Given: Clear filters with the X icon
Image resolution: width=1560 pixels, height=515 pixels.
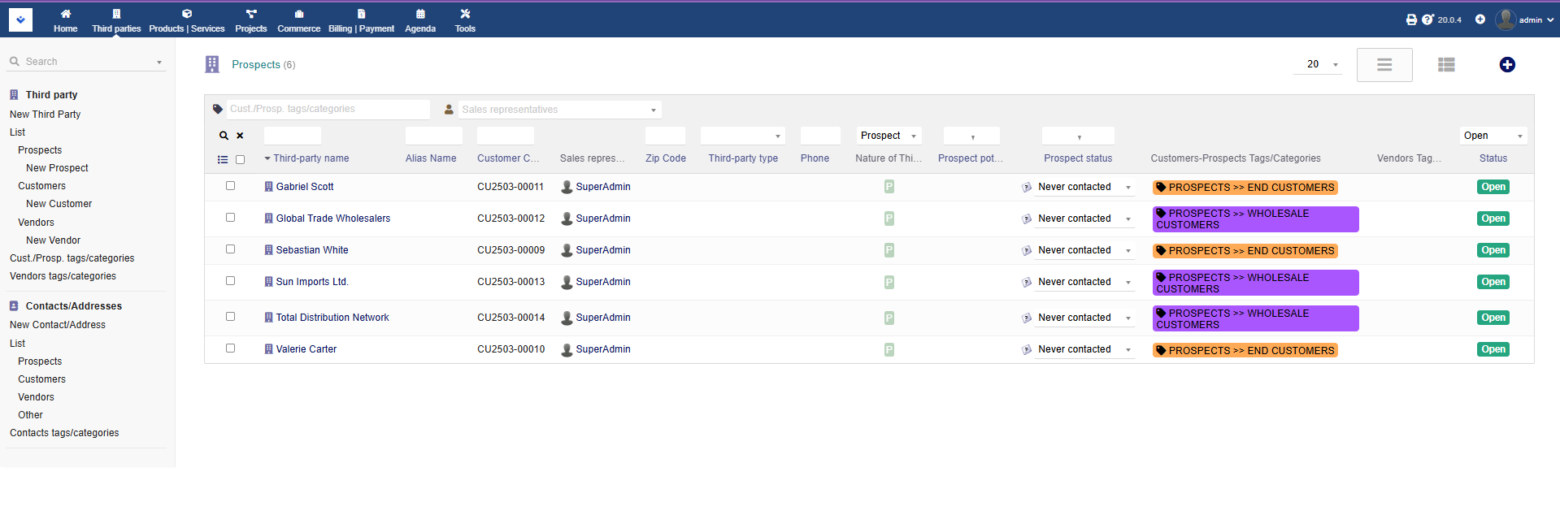Looking at the screenshot, I should (x=240, y=136).
